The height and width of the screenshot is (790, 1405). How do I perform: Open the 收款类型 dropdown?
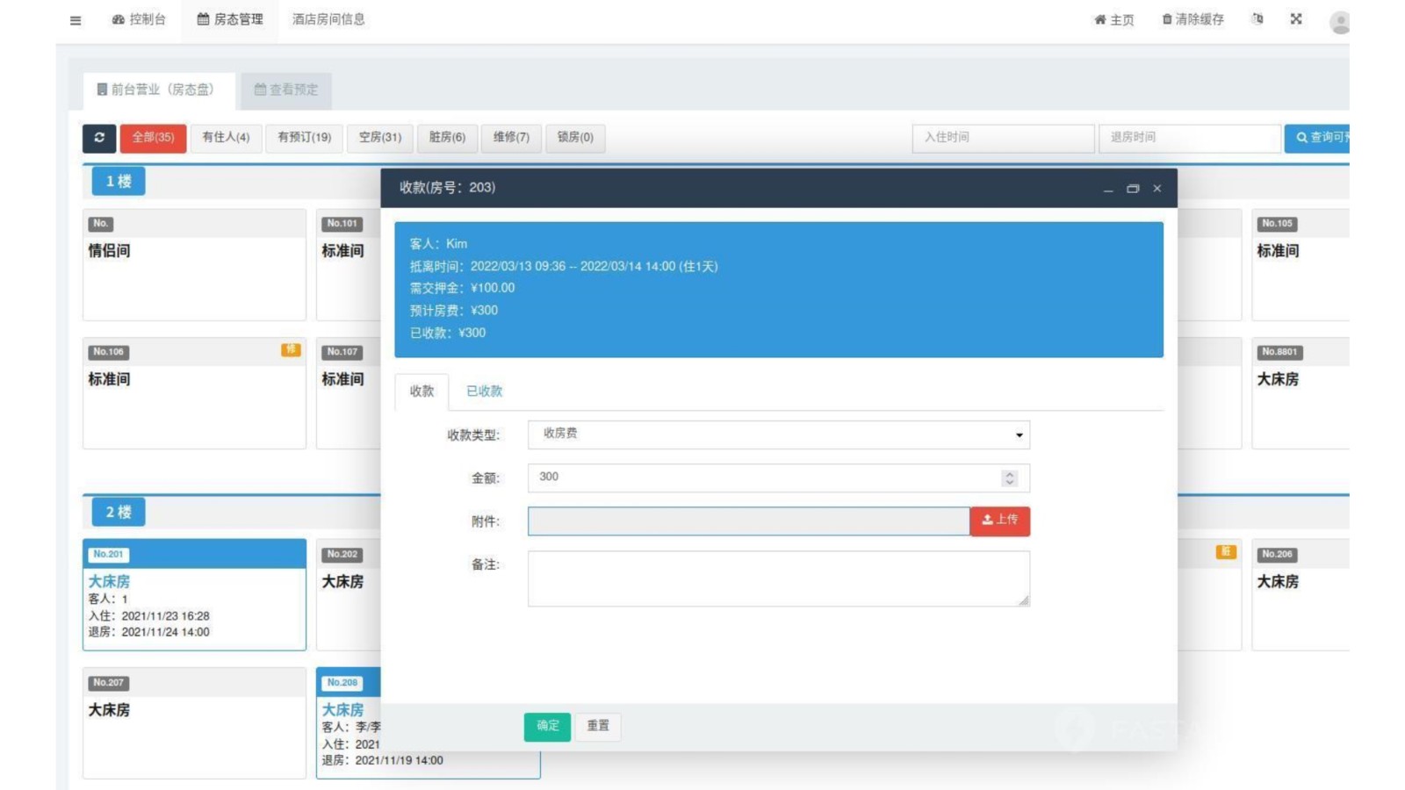[779, 434]
